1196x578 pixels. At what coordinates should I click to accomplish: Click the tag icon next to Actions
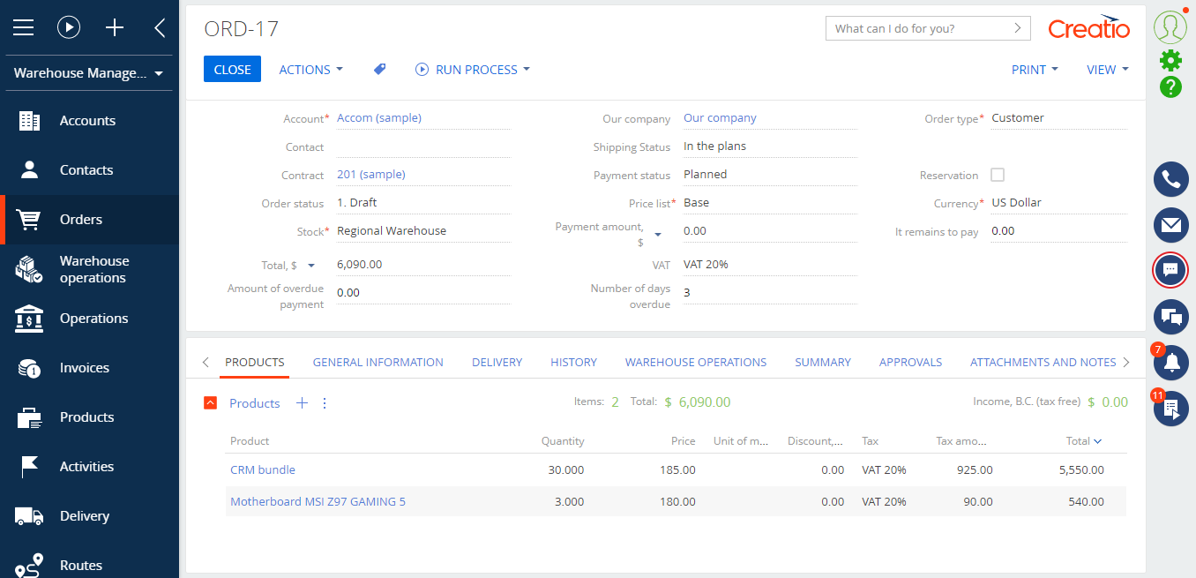point(379,70)
